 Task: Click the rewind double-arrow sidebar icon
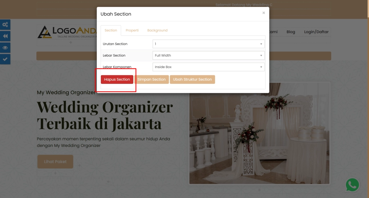point(5,36)
